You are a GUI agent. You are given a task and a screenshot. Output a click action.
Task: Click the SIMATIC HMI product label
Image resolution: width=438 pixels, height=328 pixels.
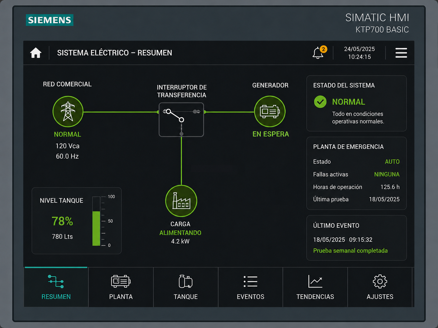click(377, 18)
